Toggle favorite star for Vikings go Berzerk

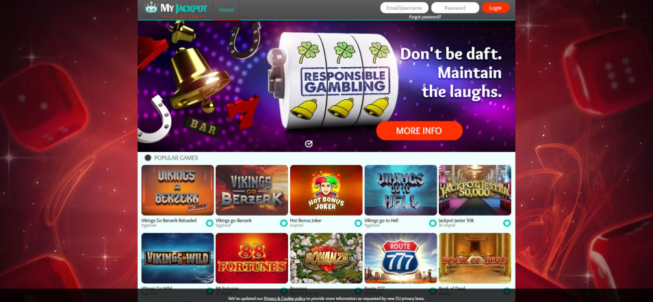click(x=283, y=223)
